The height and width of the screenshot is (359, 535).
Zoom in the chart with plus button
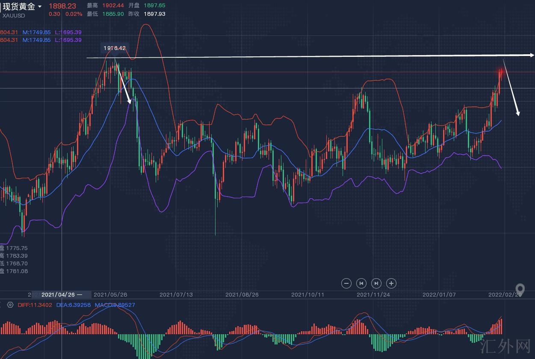pyautogui.click(x=391, y=283)
